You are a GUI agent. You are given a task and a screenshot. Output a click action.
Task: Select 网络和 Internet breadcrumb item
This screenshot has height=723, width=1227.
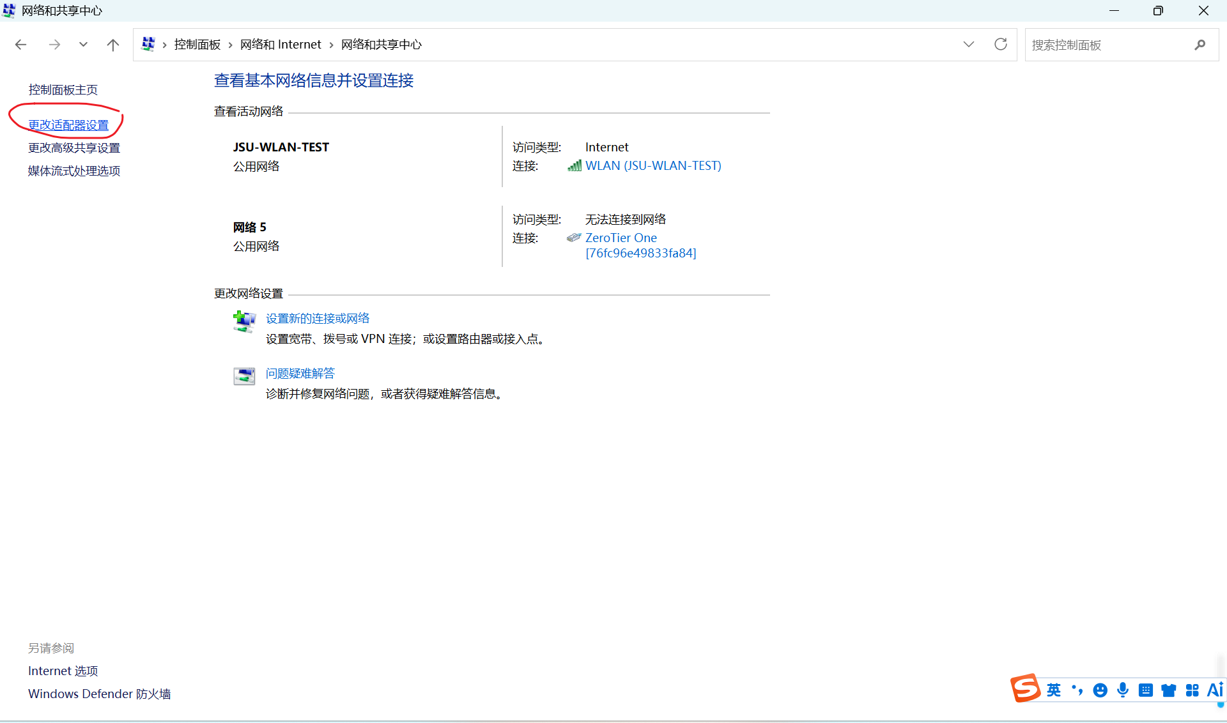tap(281, 45)
